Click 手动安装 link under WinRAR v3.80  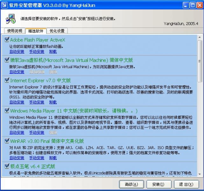click(37, 158)
